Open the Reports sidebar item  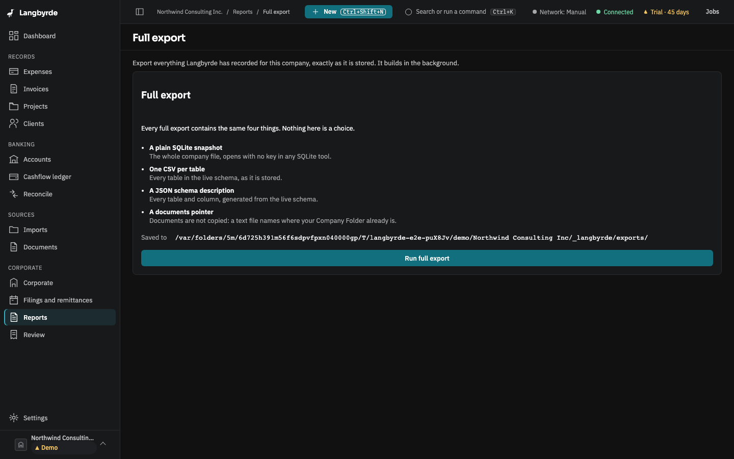pyautogui.click(x=60, y=317)
